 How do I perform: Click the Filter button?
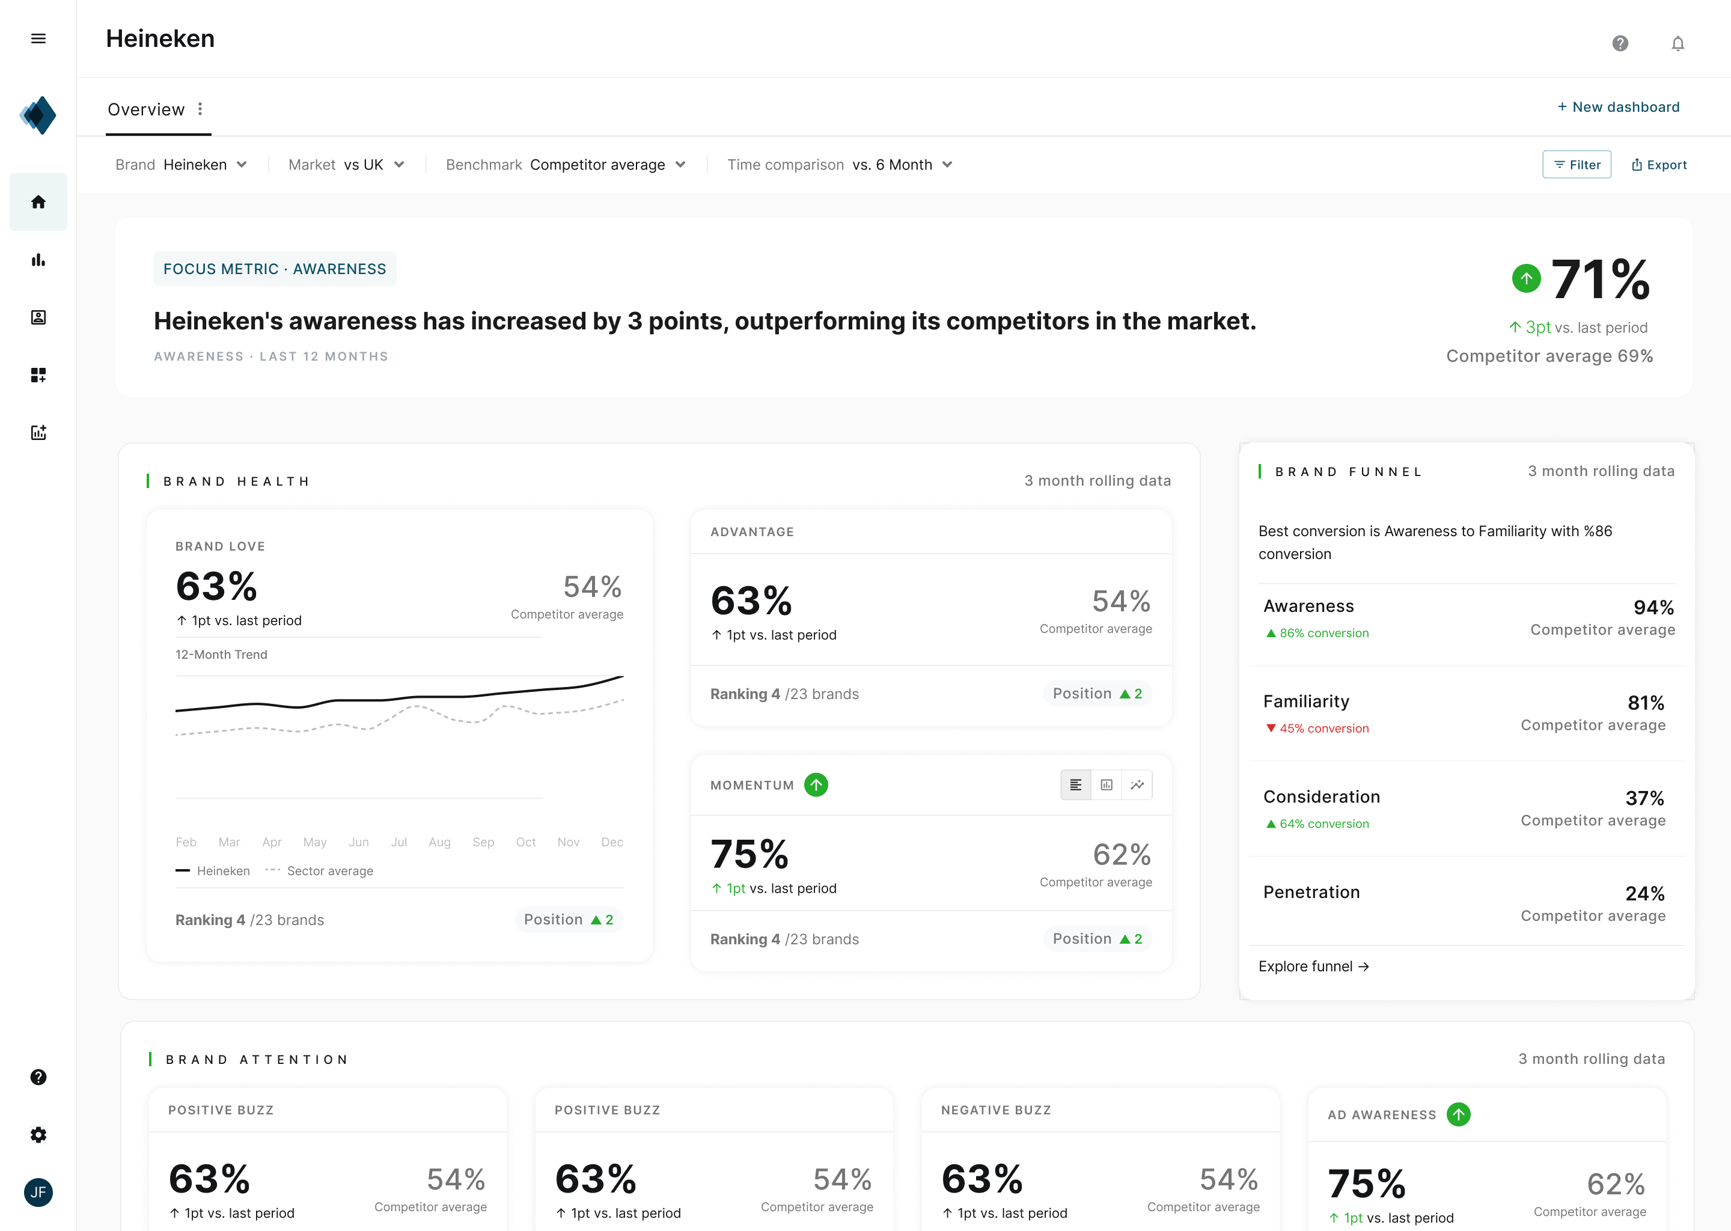[1577, 165]
